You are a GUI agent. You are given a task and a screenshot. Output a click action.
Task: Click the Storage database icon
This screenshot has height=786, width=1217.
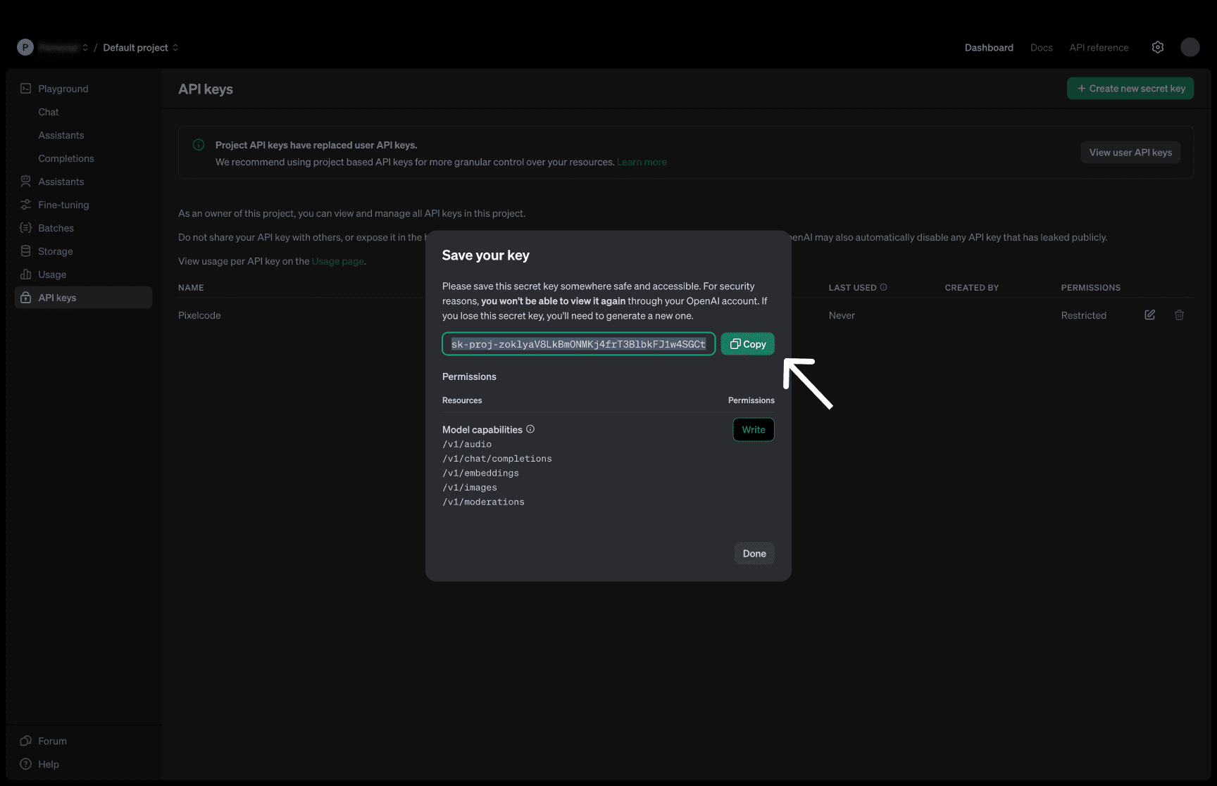click(x=26, y=251)
